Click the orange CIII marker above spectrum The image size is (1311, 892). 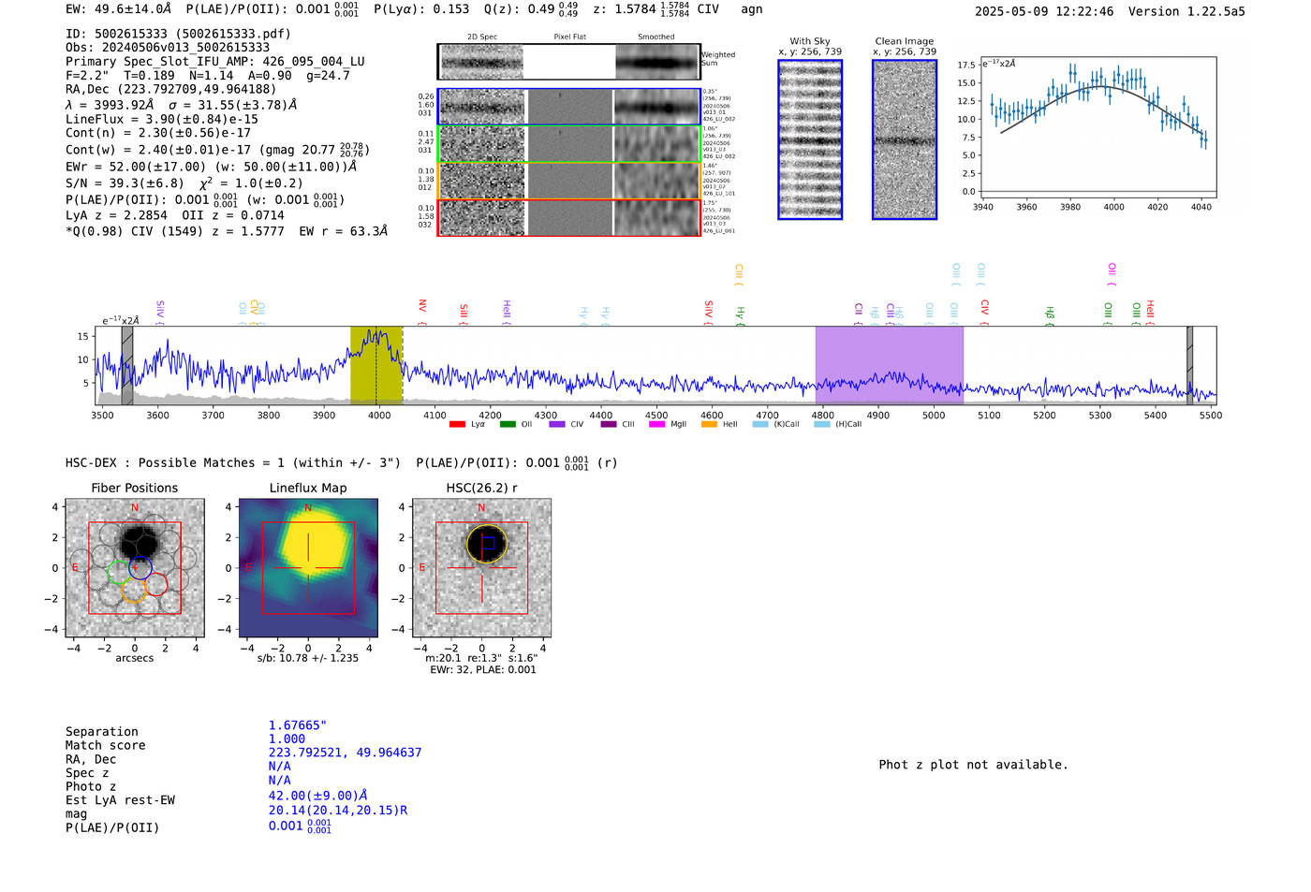click(738, 274)
